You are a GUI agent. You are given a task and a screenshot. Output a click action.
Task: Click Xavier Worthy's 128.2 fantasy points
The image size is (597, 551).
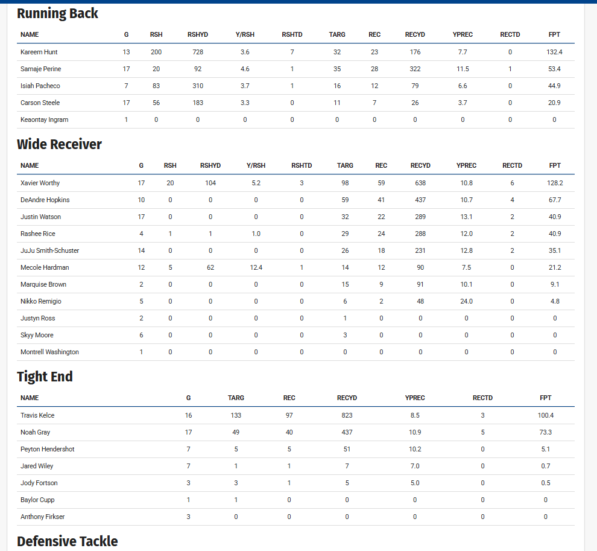pos(555,183)
